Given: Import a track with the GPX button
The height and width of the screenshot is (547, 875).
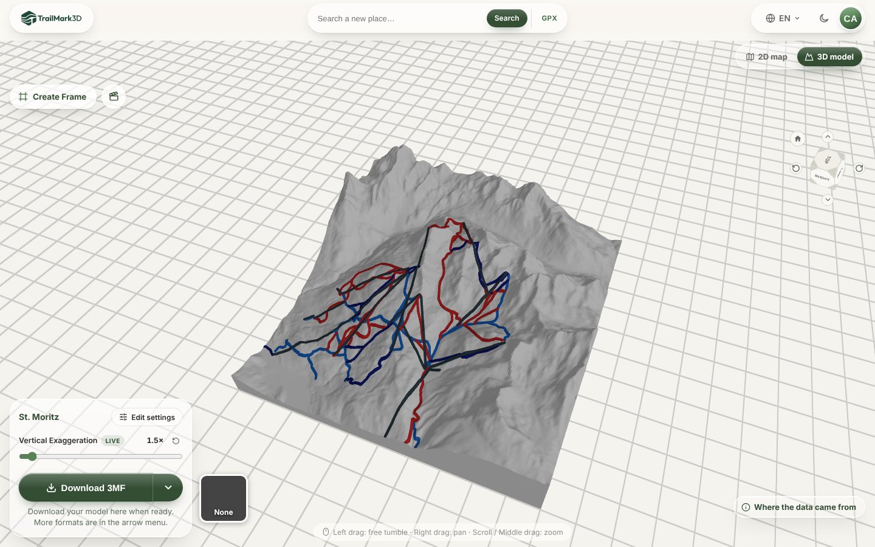Looking at the screenshot, I should pyautogui.click(x=549, y=18).
